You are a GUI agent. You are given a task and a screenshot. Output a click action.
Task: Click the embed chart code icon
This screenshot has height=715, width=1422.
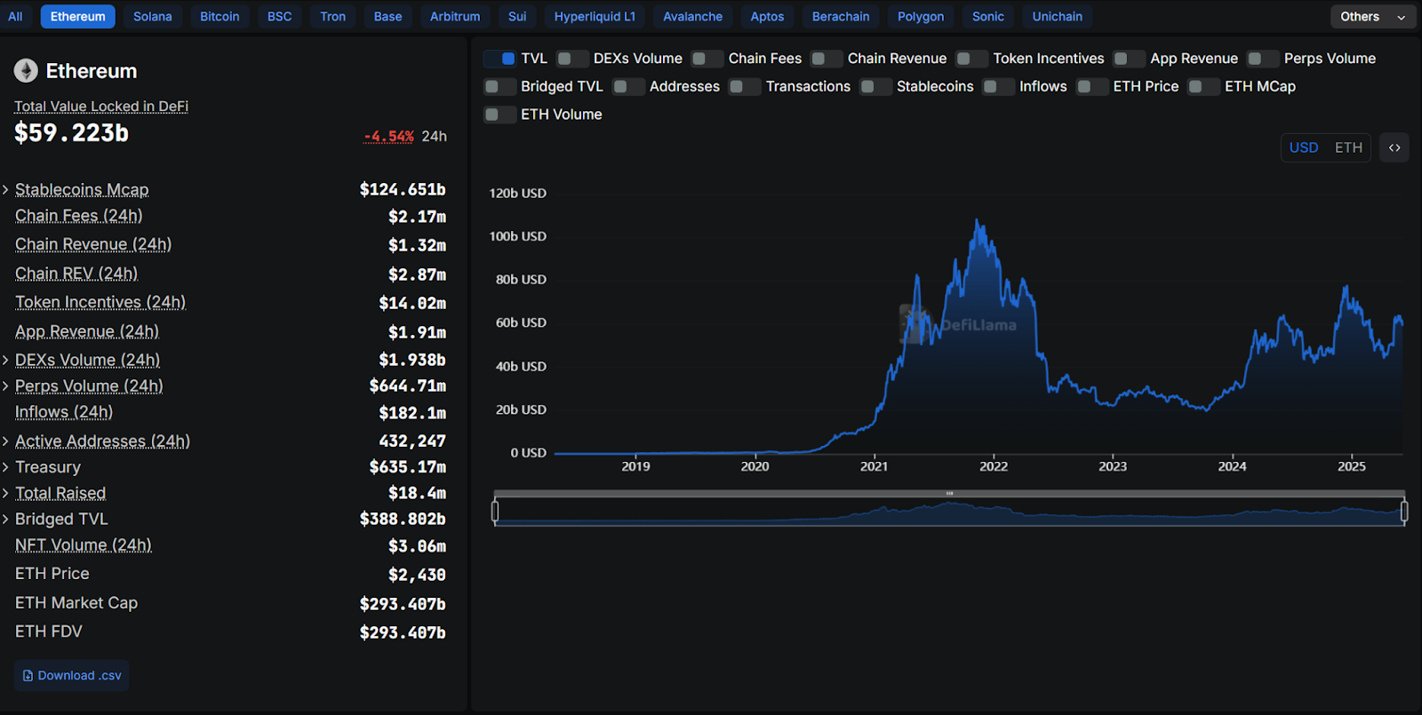(x=1394, y=147)
